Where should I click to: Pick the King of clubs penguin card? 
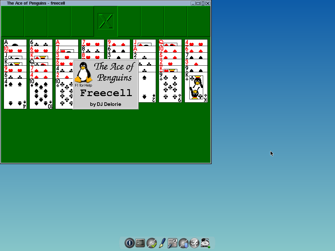[196, 89]
